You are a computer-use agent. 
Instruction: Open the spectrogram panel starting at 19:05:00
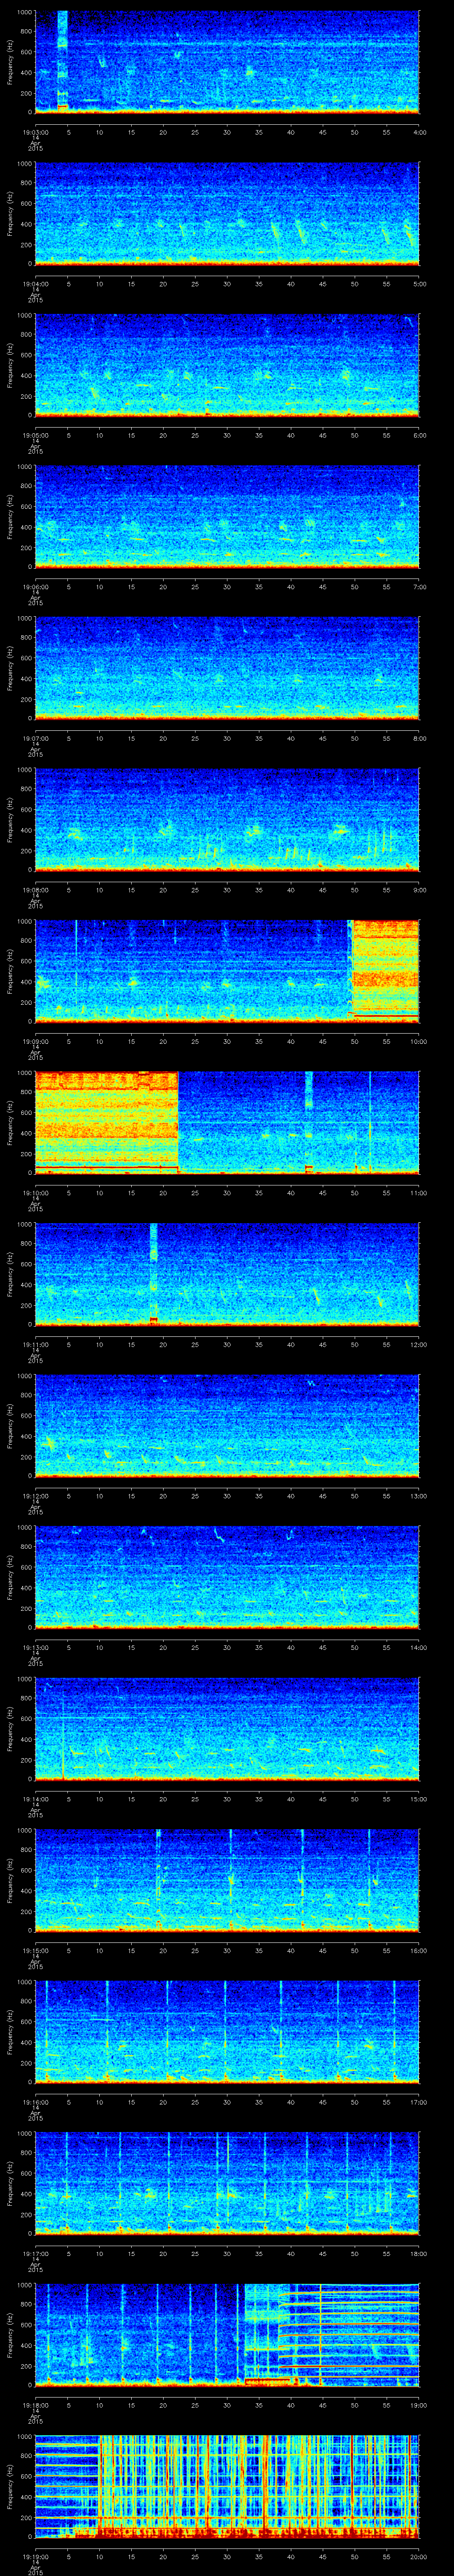point(227,365)
